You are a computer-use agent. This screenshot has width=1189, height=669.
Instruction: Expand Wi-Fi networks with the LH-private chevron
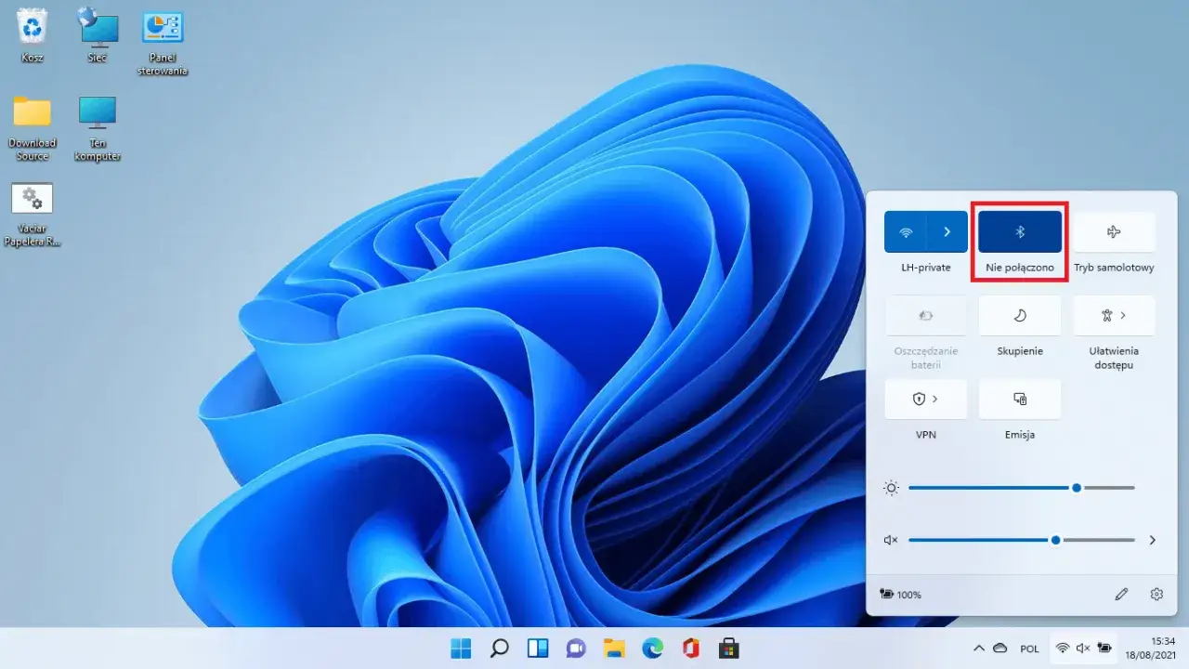(947, 231)
